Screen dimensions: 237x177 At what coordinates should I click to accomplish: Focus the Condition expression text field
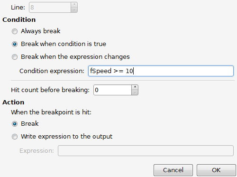pos(161,71)
